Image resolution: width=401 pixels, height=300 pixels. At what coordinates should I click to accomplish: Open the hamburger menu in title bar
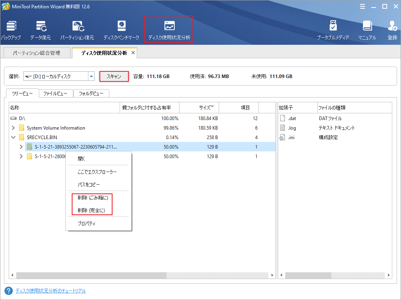[363, 6]
